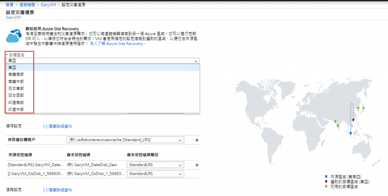Viewport: 388px width, 196px height.
Task: Click the 複本受控磁碟 column header
Action: tap(78, 155)
